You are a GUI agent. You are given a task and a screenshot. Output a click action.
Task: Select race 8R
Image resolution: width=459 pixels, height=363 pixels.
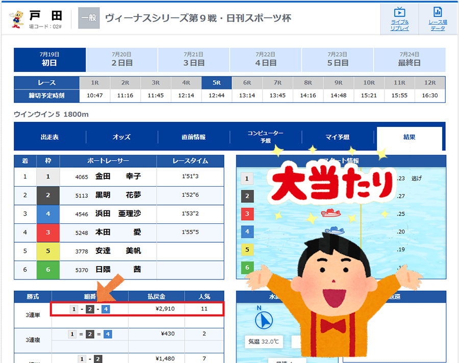(x=308, y=83)
